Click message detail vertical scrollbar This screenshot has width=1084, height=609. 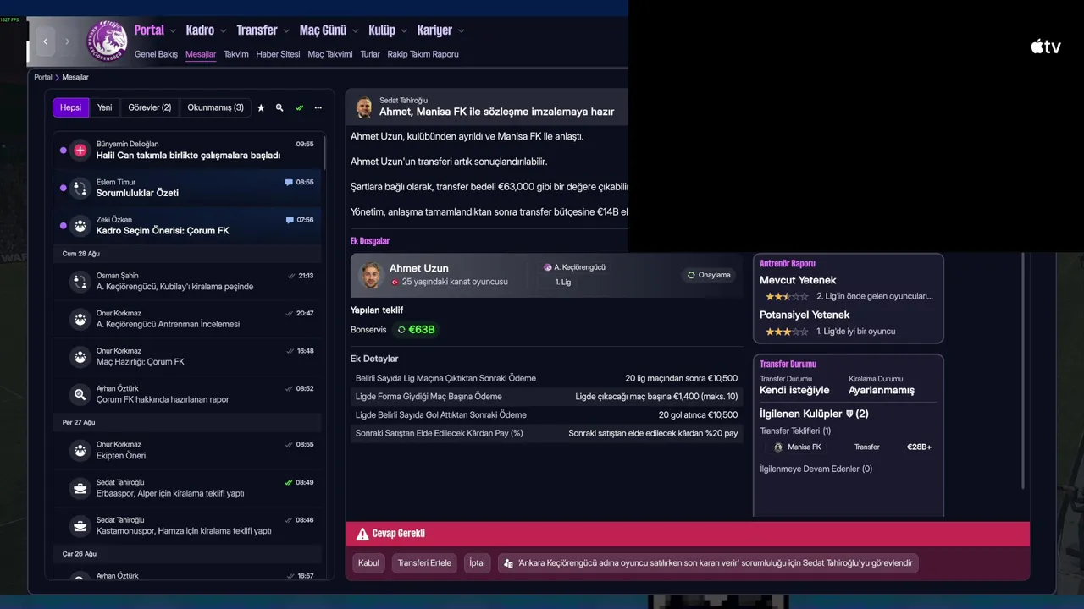click(1024, 370)
